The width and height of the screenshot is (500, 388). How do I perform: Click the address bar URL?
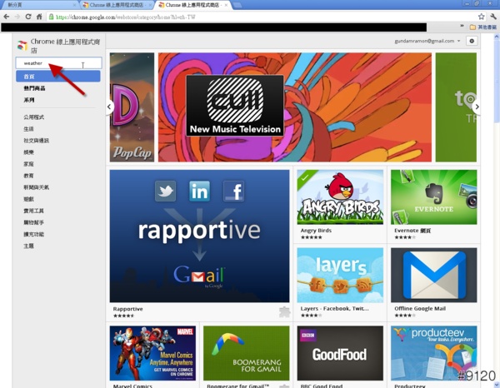click(x=250, y=16)
